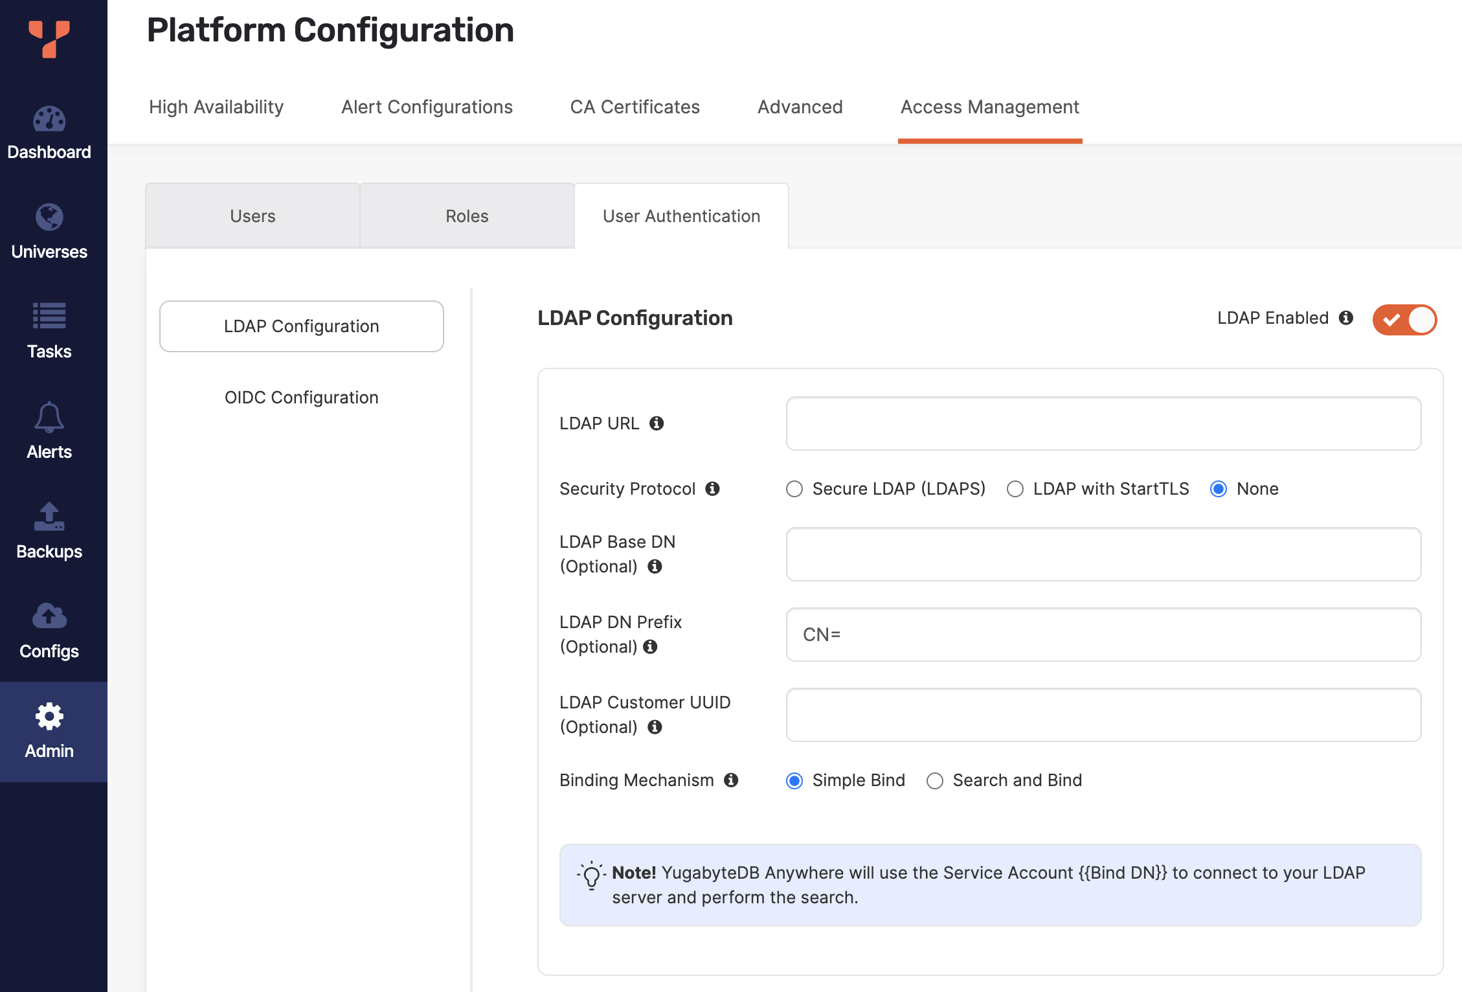Switch to the Users tab
Screen dimensions: 1462x992
pyautogui.click(x=253, y=216)
